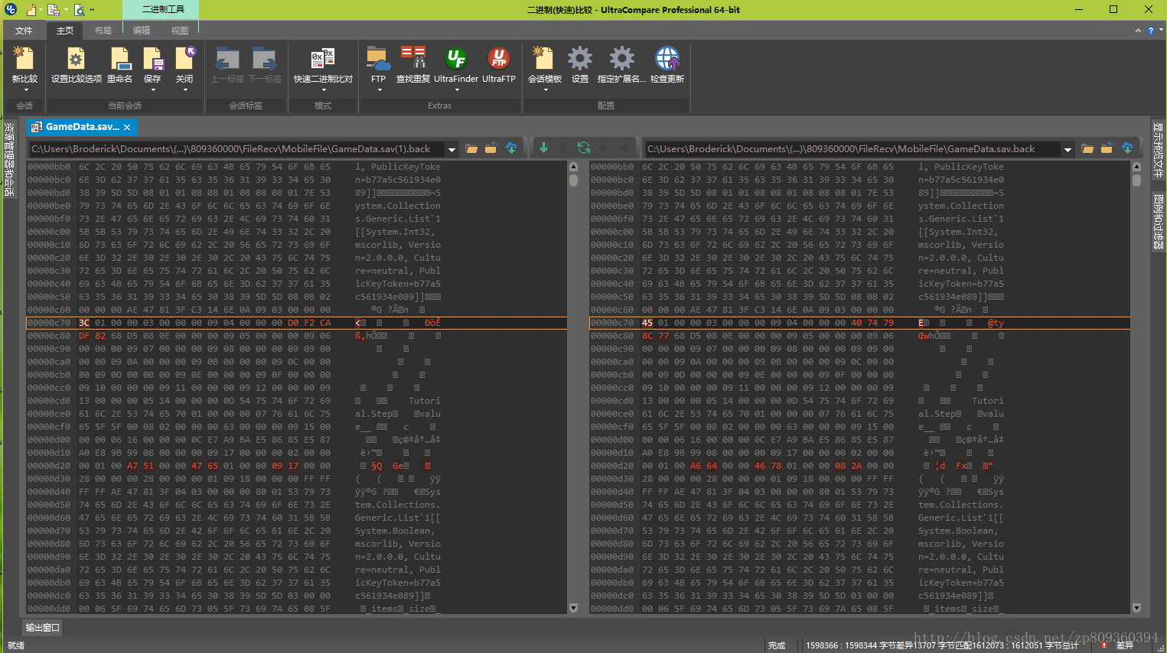Click quick access new file icon
Image resolution: width=1167 pixels, height=653 pixels.
(31, 10)
